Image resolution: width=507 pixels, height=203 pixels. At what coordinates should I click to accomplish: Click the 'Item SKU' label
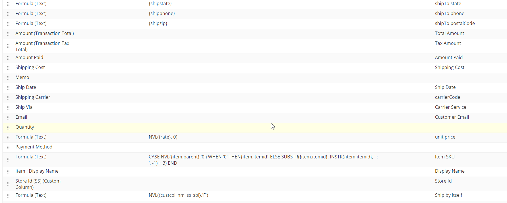tap(445, 157)
